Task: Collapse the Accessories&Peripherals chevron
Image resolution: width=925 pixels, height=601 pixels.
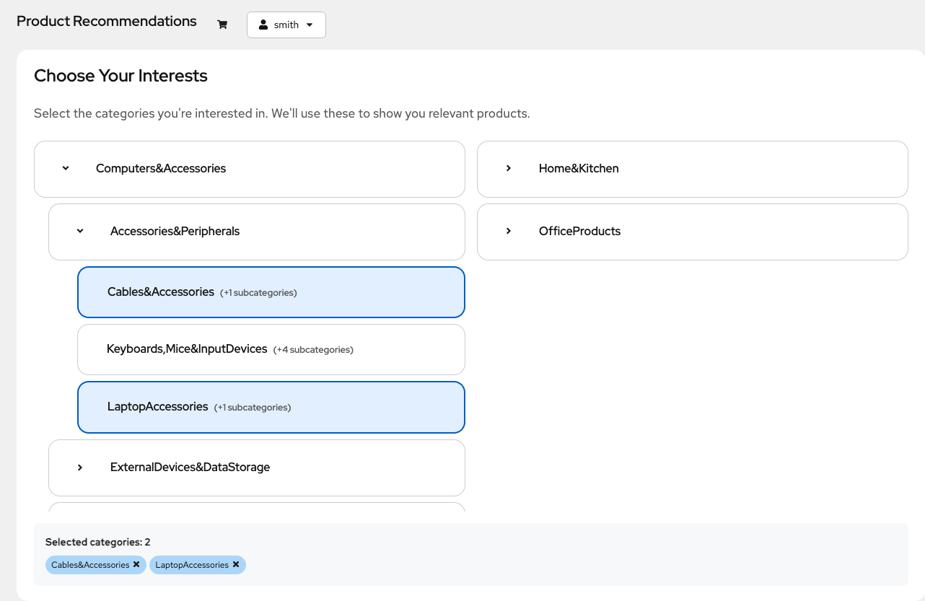Action: pyautogui.click(x=80, y=231)
